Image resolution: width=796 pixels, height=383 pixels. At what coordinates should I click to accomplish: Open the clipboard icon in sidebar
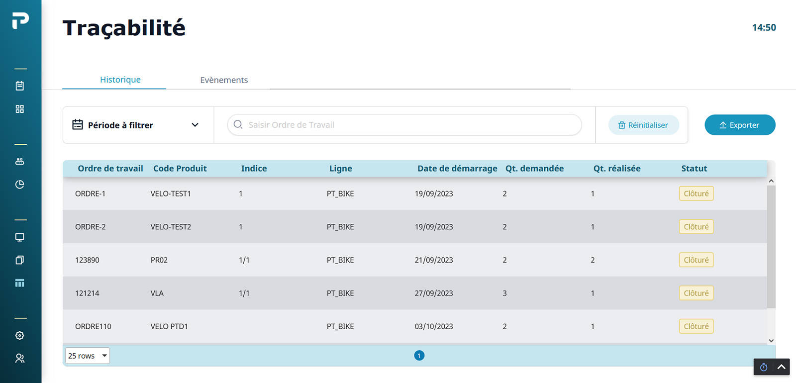(20, 86)
